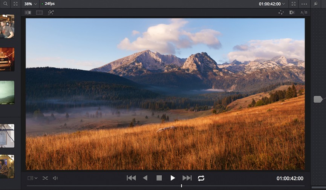Click the shuffle crossed-arrows icon
326x190 pixels.
click(x=45, y=178)
